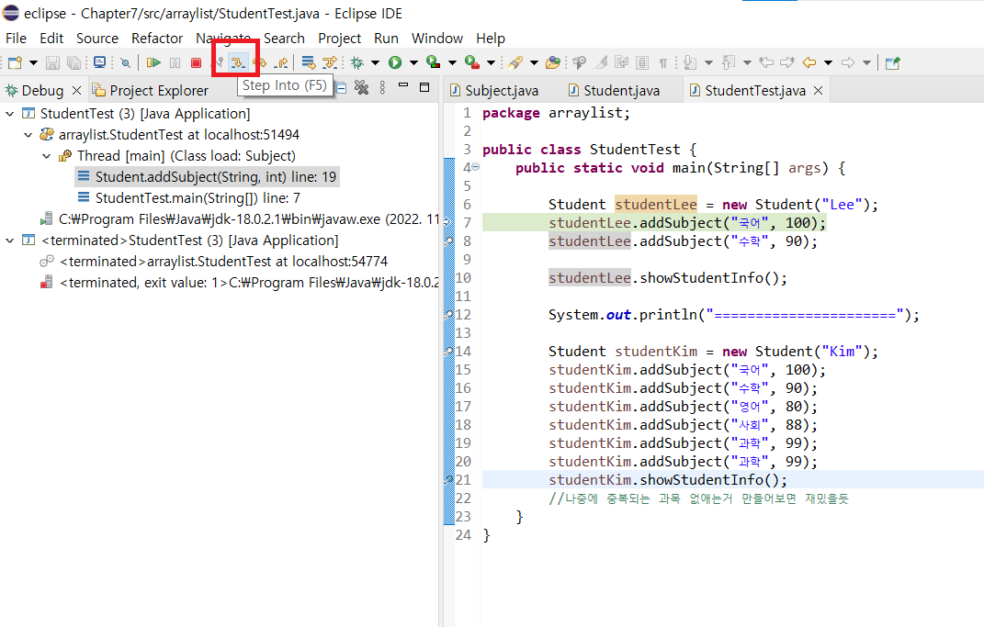Collapse the terminated StudentTest (3) node
Image resolution: width=984 pixels, height=627 pixels.
click(x=10, y=241)
